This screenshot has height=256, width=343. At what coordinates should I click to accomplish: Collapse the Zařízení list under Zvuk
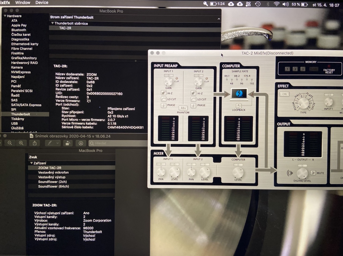point(31,163)
